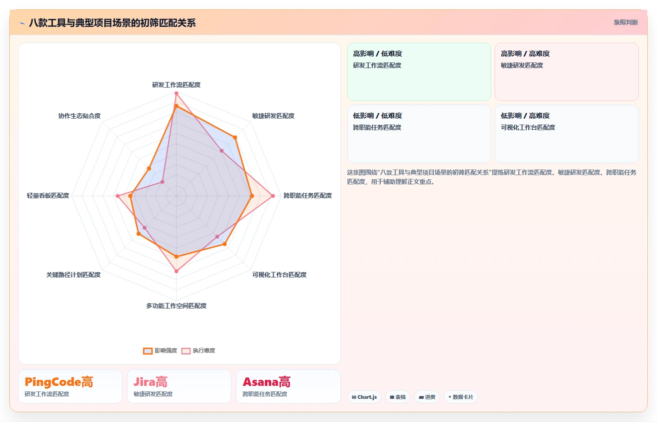Click the Jira高 card
Screen dimensions: 657x422
(x=179, y=386)
